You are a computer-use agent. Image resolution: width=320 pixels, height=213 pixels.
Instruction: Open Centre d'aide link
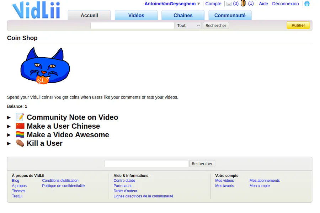tap(124, 181)
